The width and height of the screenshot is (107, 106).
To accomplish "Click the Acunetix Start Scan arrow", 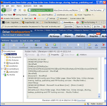I will point(22,18).
